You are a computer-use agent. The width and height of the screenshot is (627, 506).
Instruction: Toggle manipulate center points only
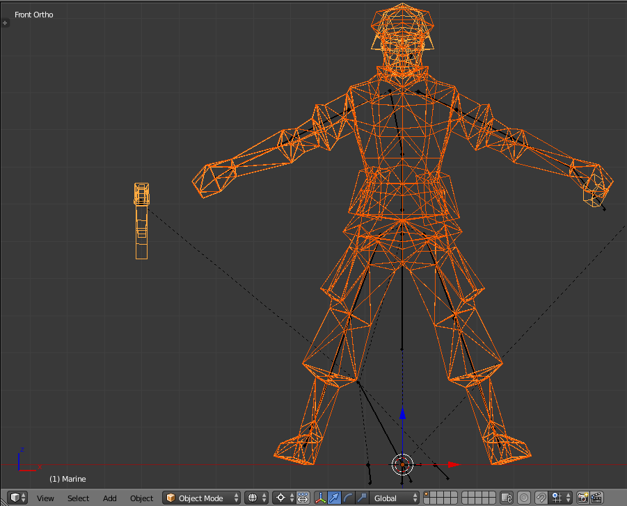pos(303,498)
